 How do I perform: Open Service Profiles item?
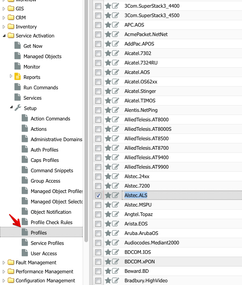pyautogui.click(x=47, y=243)
